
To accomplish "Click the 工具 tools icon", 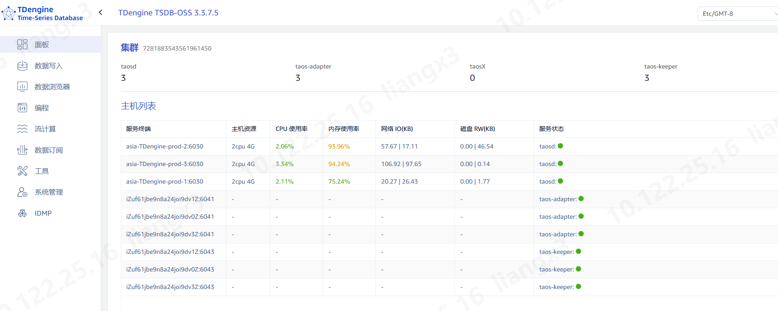I will [22, 171].
